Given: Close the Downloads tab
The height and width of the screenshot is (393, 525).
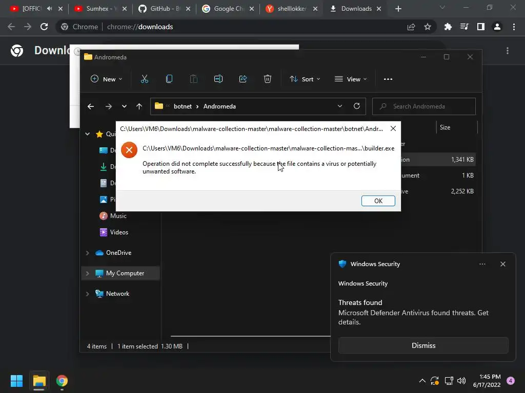Looking at the screenshot, I should [379, 9].
